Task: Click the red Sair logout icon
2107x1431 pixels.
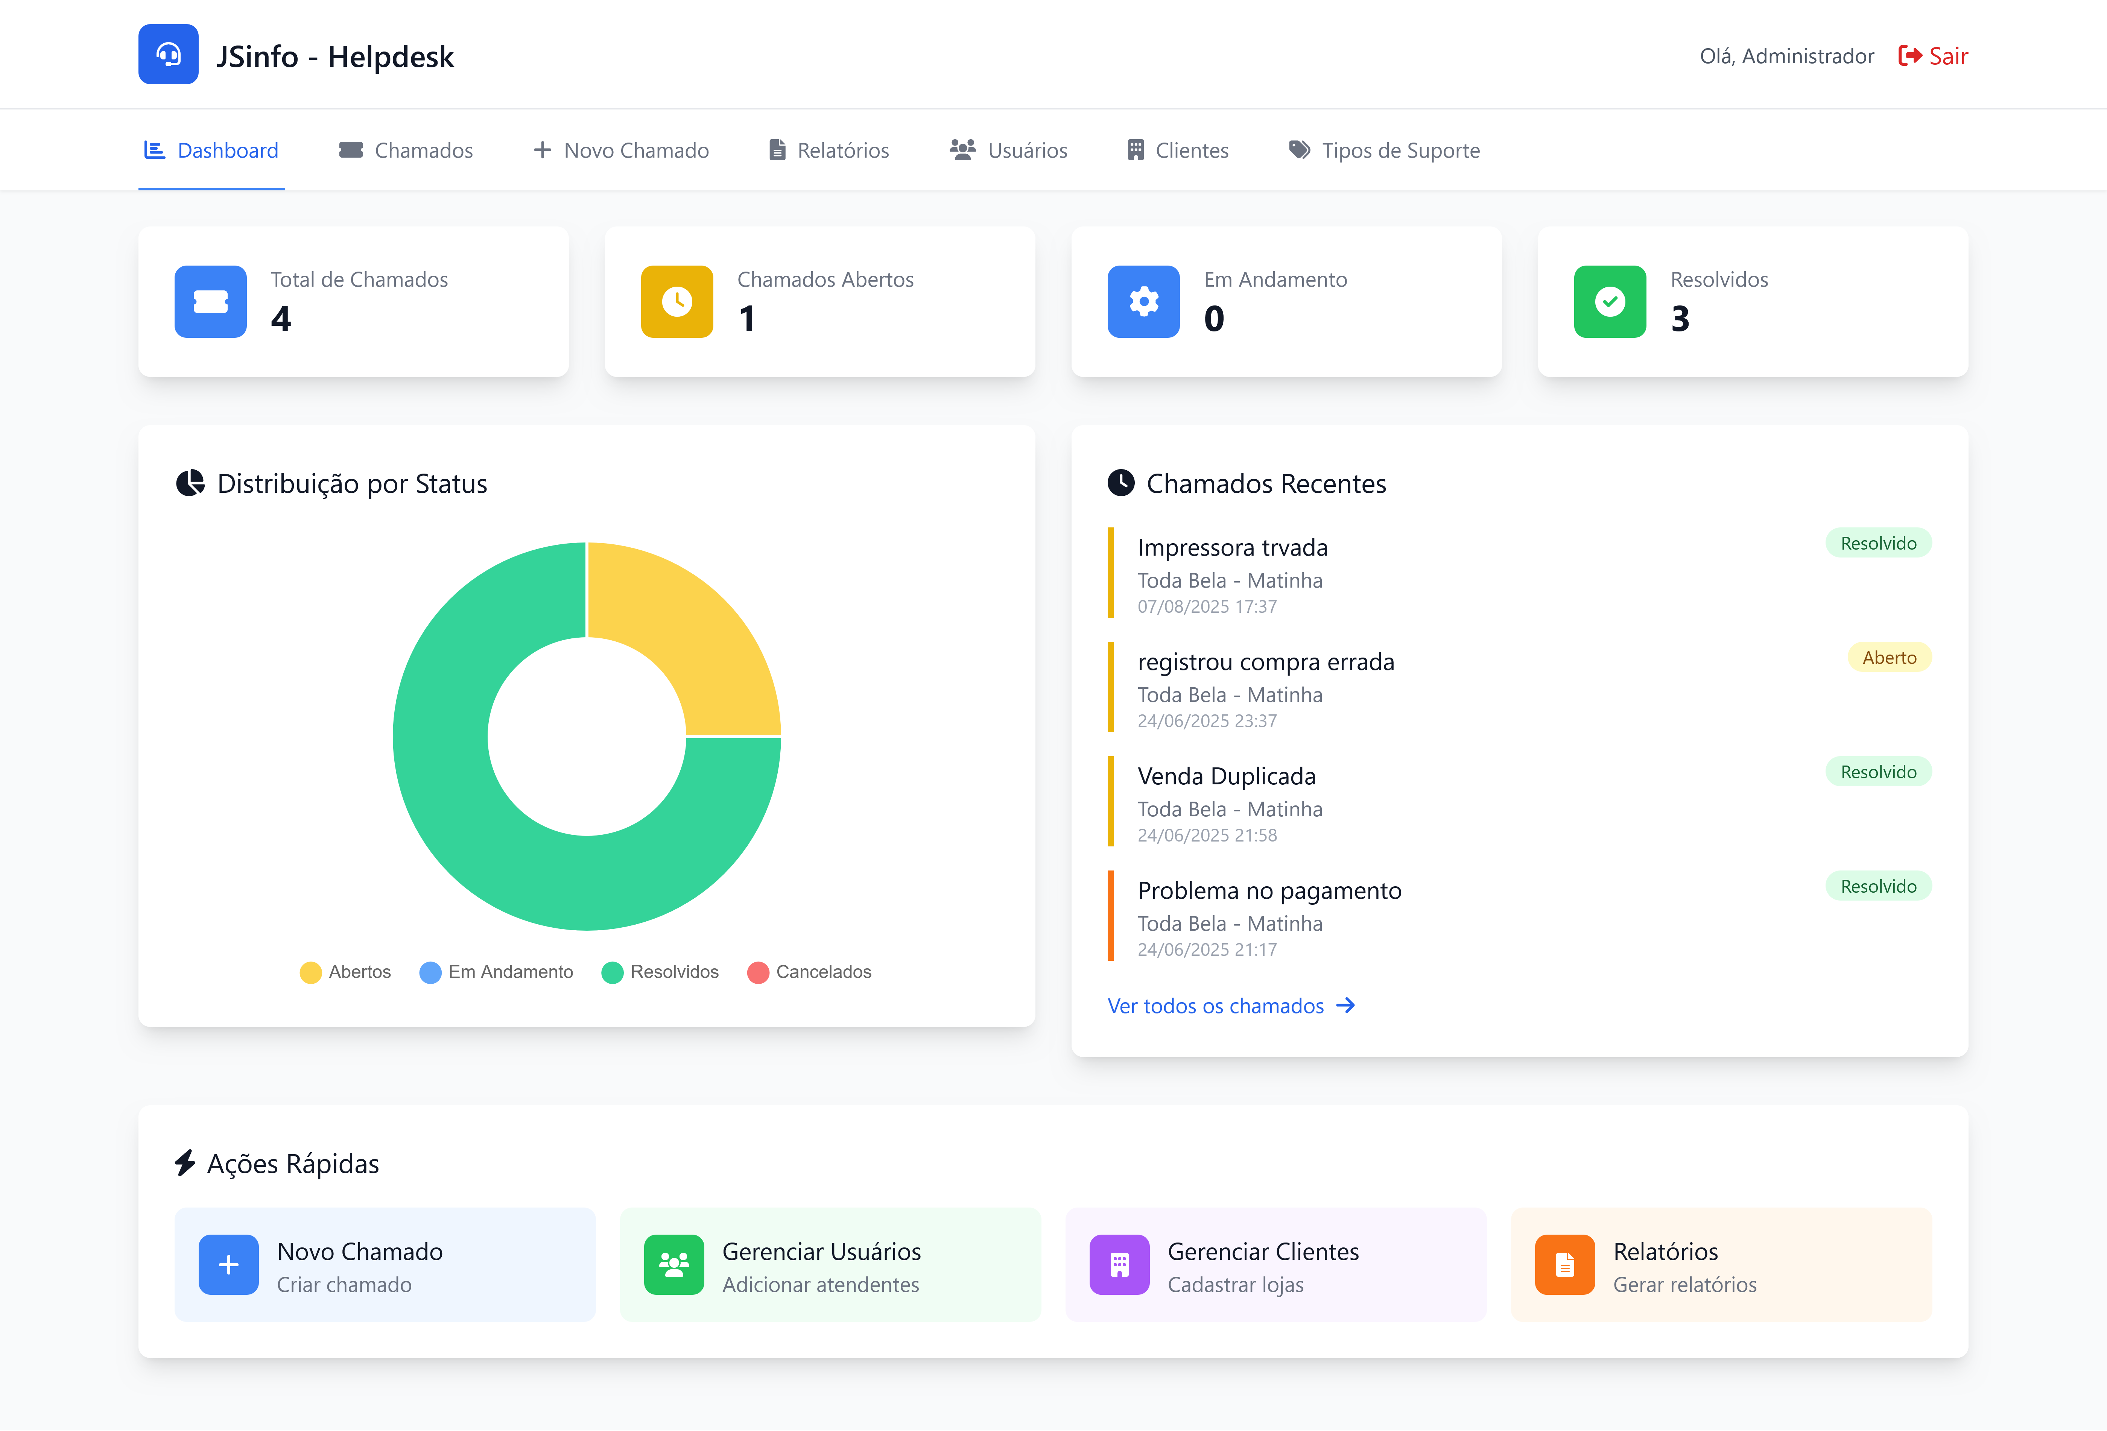Action: tap(1910, 56)
